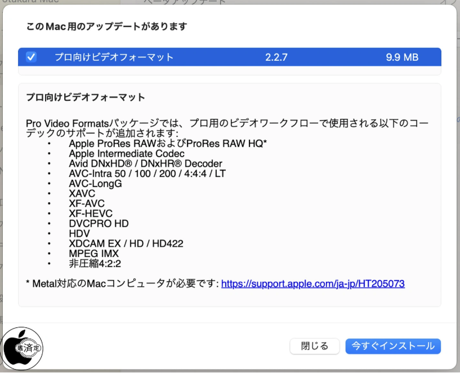Click the AVC-LongG list entry
The height and width of the screenshot is (373, 460).
click(95, 184)
